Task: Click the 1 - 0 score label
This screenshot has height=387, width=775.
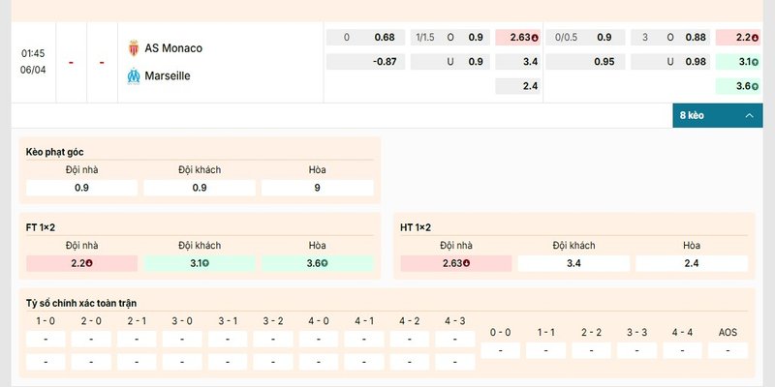Action: click(x=46, y=321)
